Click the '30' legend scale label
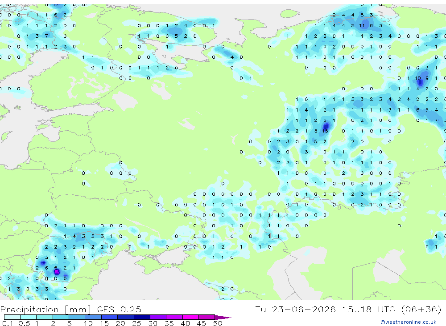The height and width of the screenshot is (326, 446). (153, 323)
